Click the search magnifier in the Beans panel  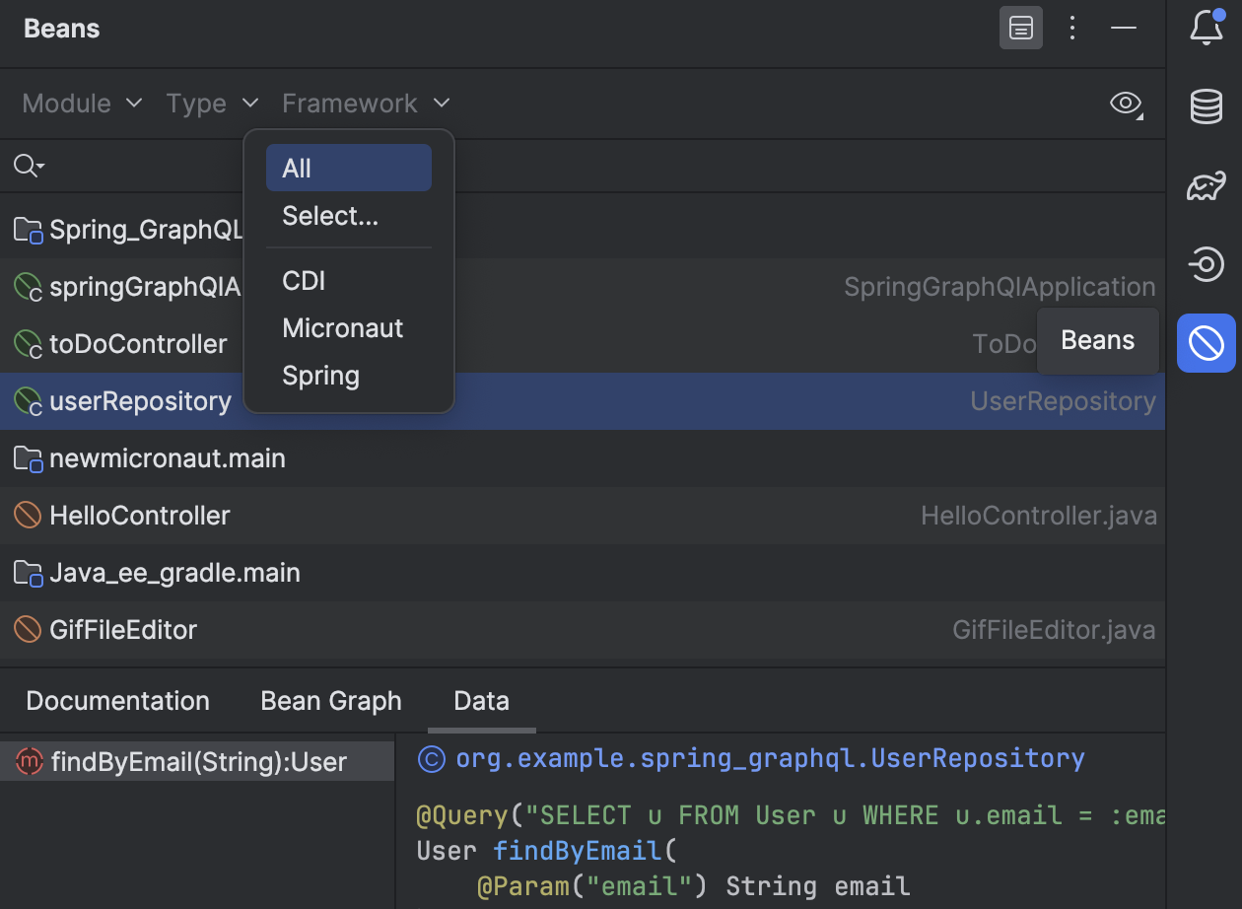coord(28,165)
